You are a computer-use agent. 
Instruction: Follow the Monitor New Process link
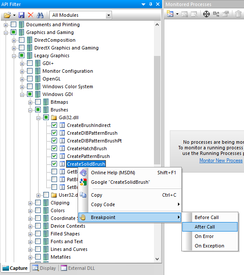click(221, 161)
